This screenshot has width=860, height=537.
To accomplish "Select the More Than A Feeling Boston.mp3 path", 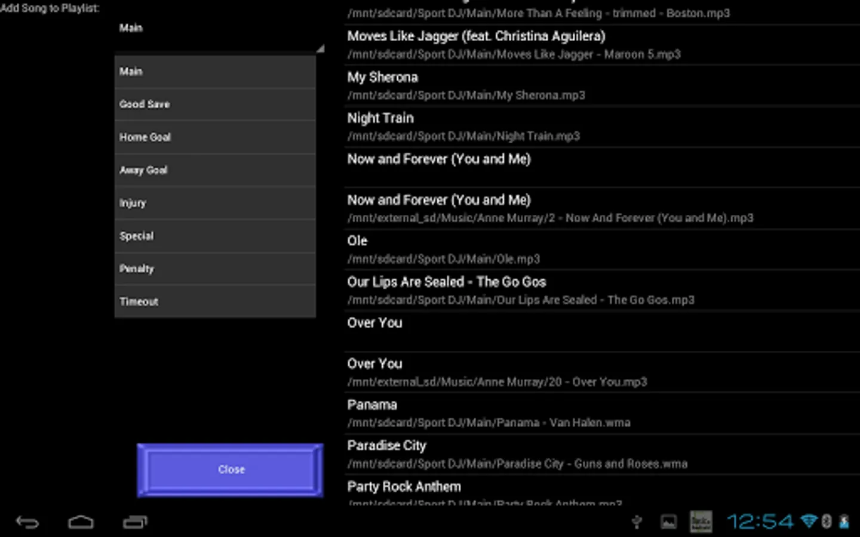I will point(539,13).
